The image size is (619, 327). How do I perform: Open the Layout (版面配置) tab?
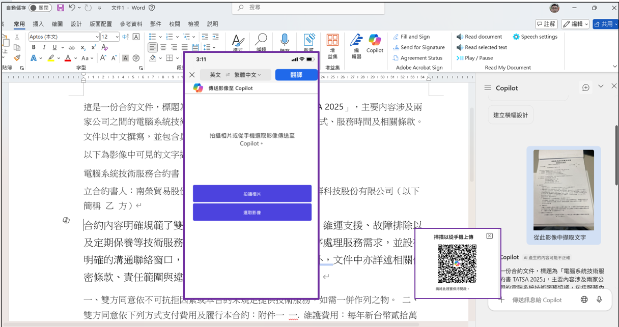click(101, 24)
